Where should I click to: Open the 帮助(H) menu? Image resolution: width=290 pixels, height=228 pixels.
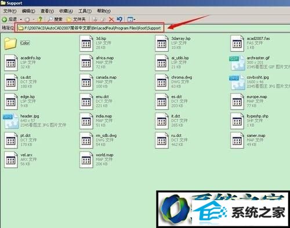(104, 11)
